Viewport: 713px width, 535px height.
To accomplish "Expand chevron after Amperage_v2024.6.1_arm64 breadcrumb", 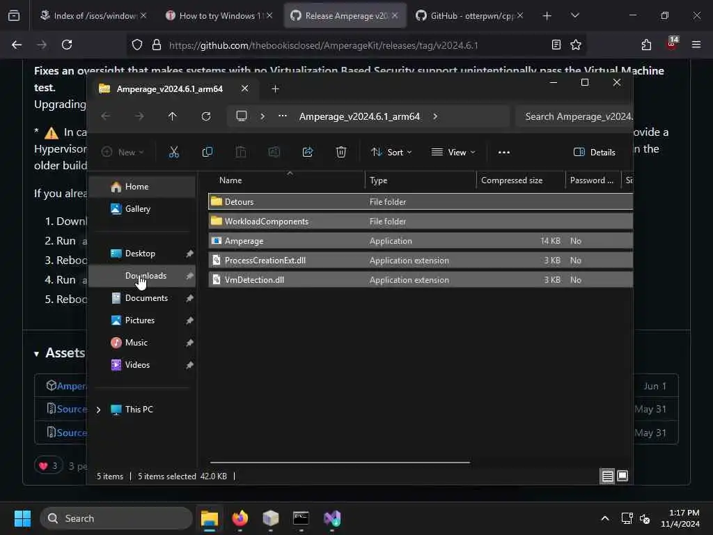I will 435,116.
